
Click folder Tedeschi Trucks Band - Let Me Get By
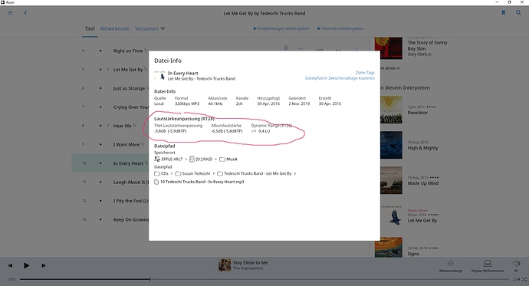[x=255, y=173]
